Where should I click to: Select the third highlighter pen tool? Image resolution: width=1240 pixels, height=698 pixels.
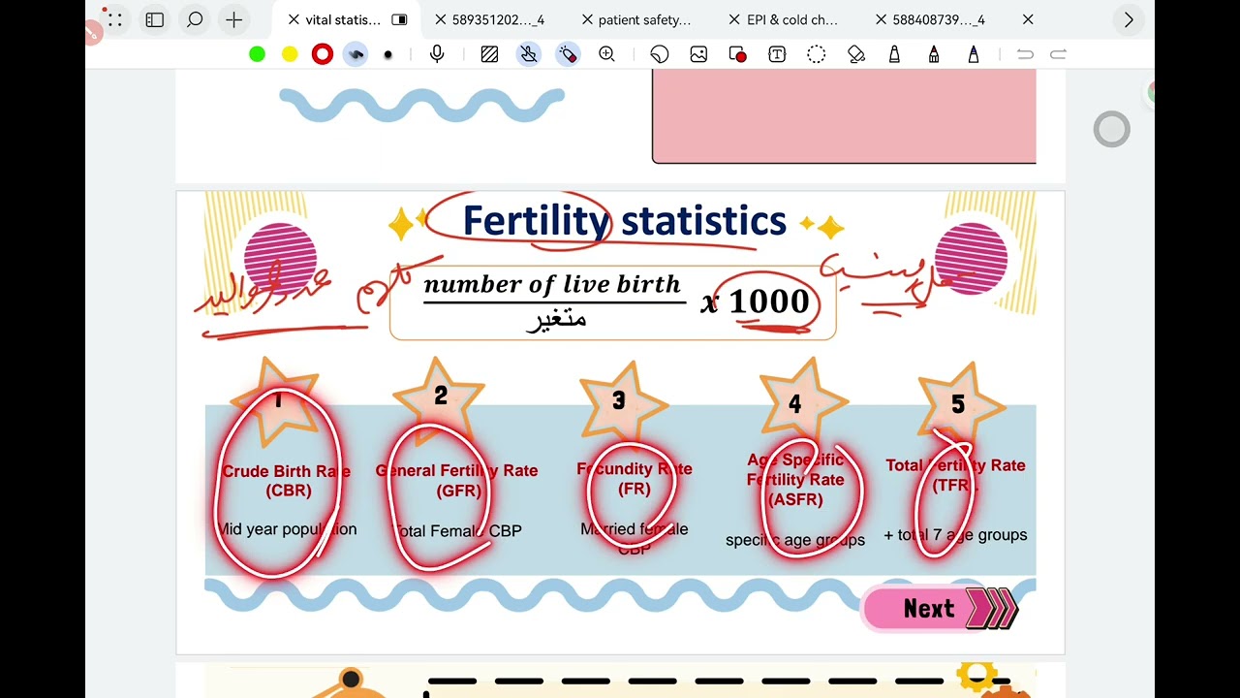click(x=974, y=54)
